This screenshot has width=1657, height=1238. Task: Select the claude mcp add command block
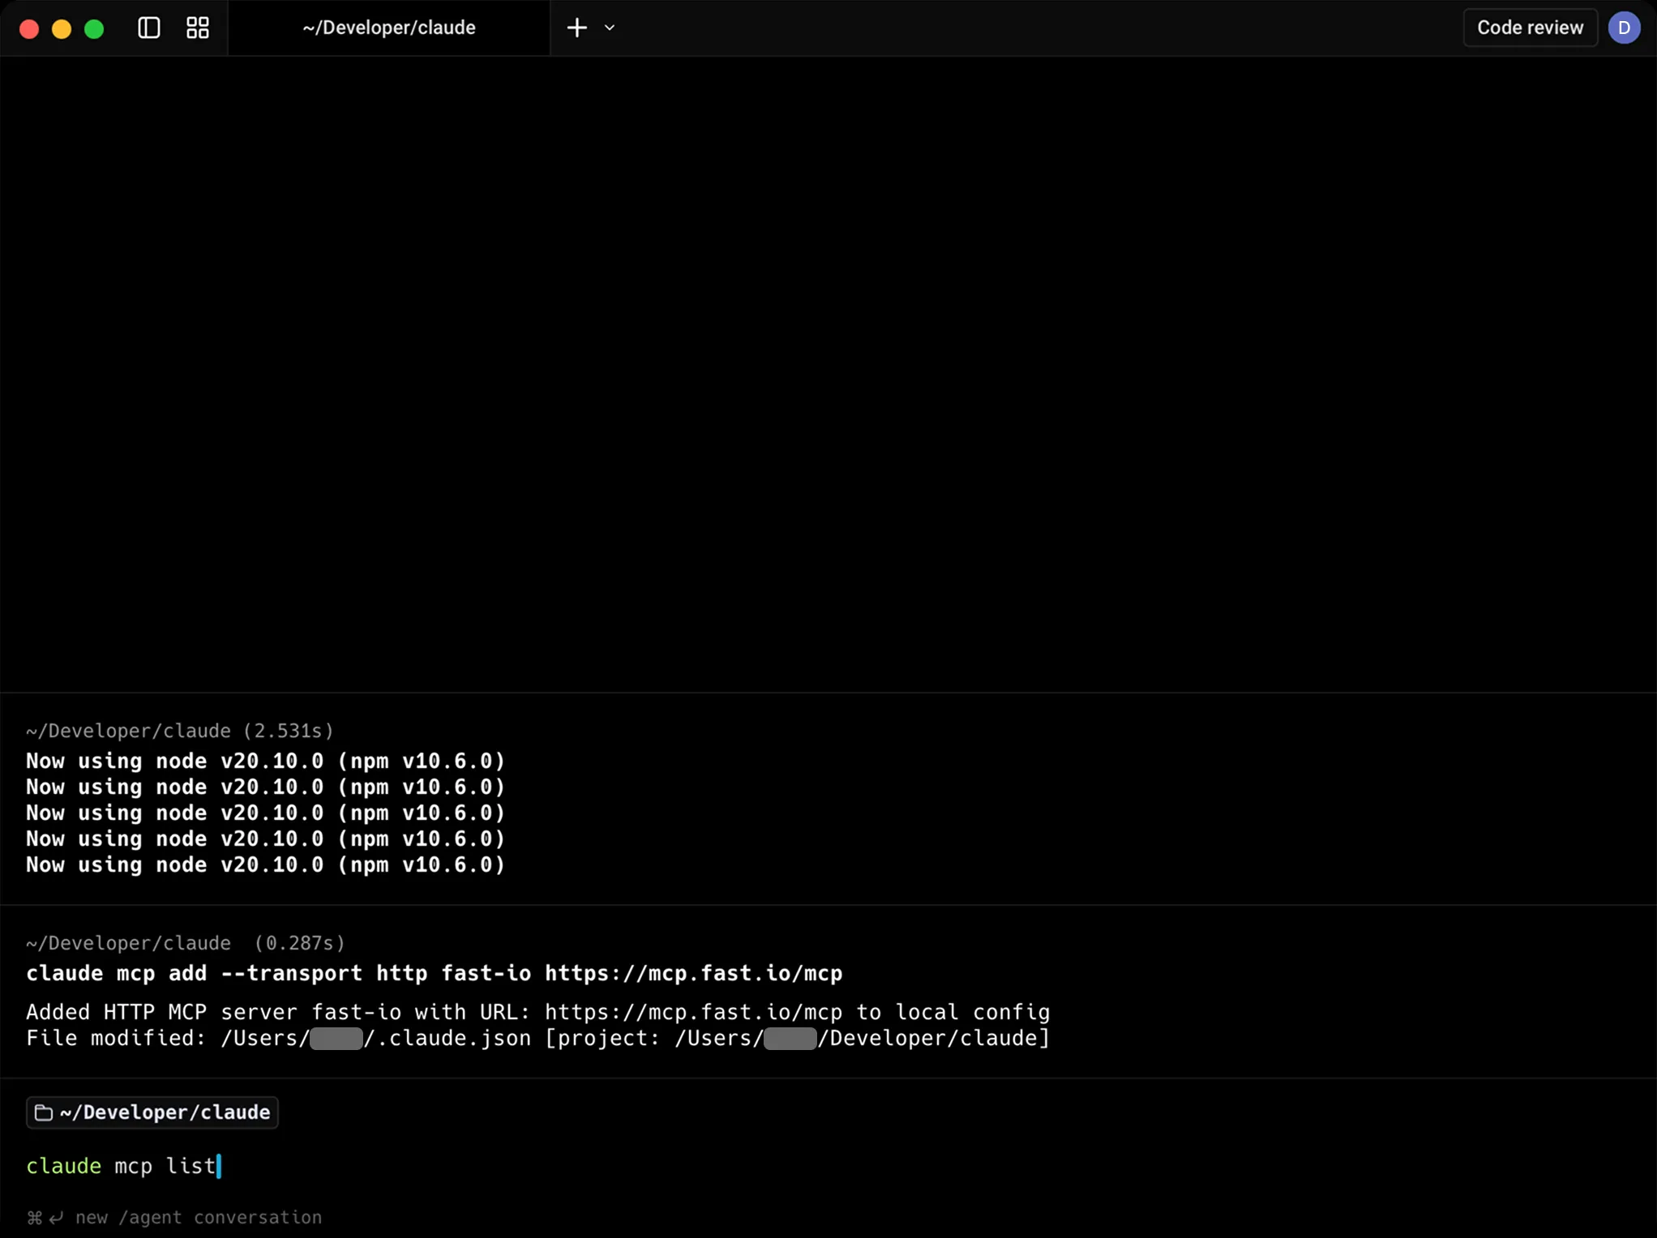click(x=434, y=973)
